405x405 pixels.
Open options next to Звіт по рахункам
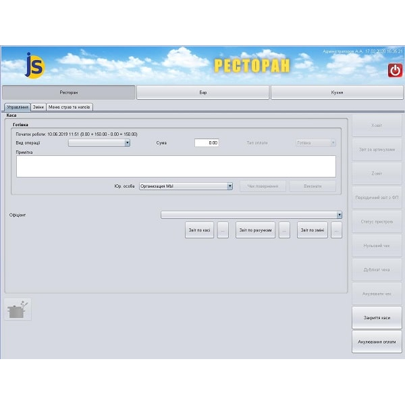click(x=284, y=230)
